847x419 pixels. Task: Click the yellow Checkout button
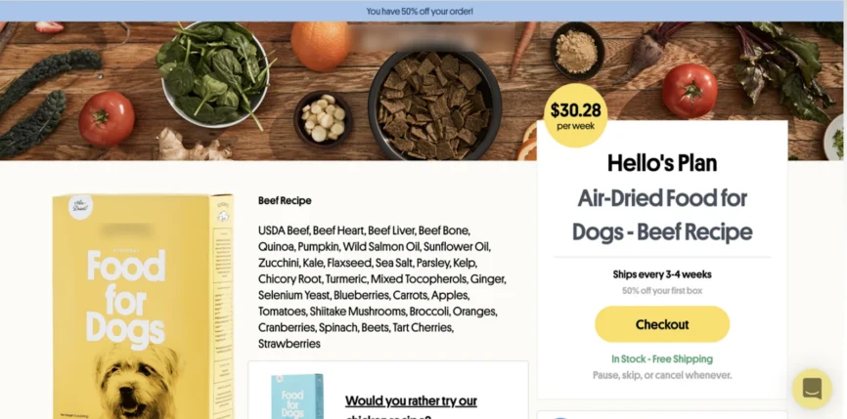click(x=662, y=324)
